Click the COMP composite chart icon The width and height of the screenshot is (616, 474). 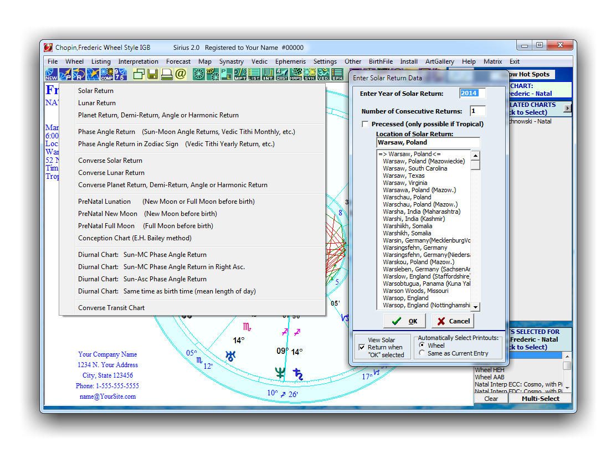pyautogui.click(x=107, y=74)
